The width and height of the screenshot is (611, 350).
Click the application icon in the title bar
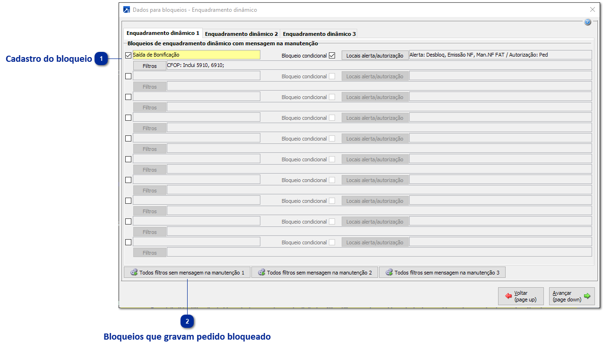(x=126, y=9)
